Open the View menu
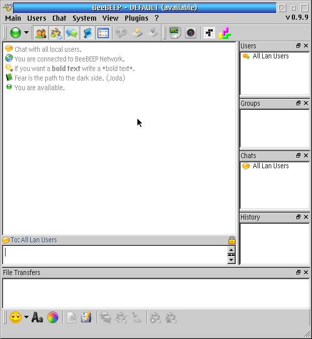 [110, 18]
